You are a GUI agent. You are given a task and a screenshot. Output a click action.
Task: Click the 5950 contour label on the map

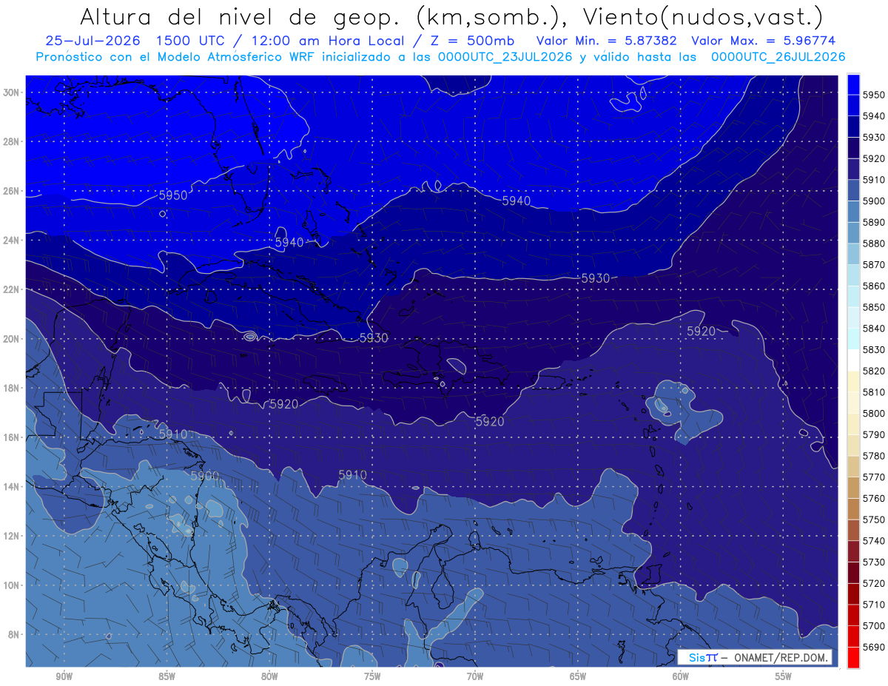[173, 195]
